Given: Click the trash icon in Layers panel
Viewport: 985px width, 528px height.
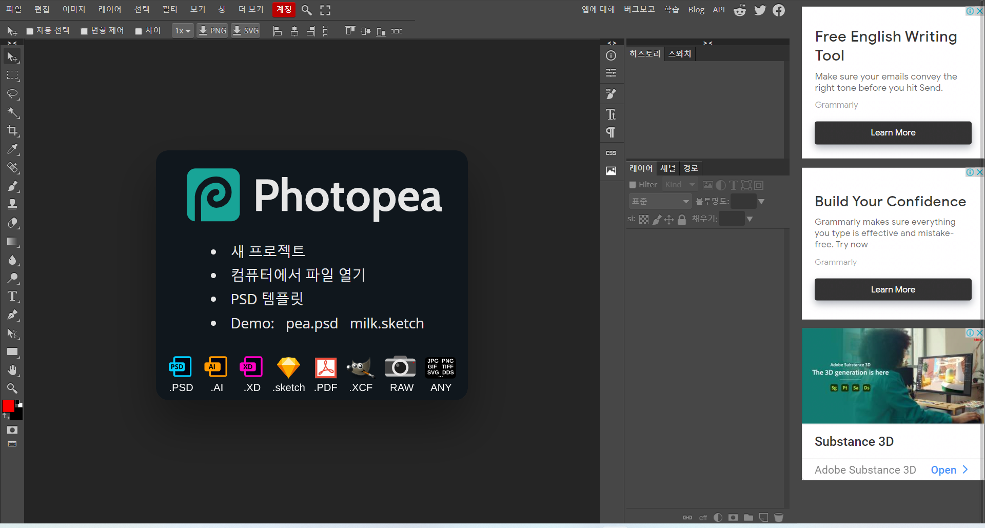Looking at the screenshot, I should pyautogui.click(x=779, y=517).
